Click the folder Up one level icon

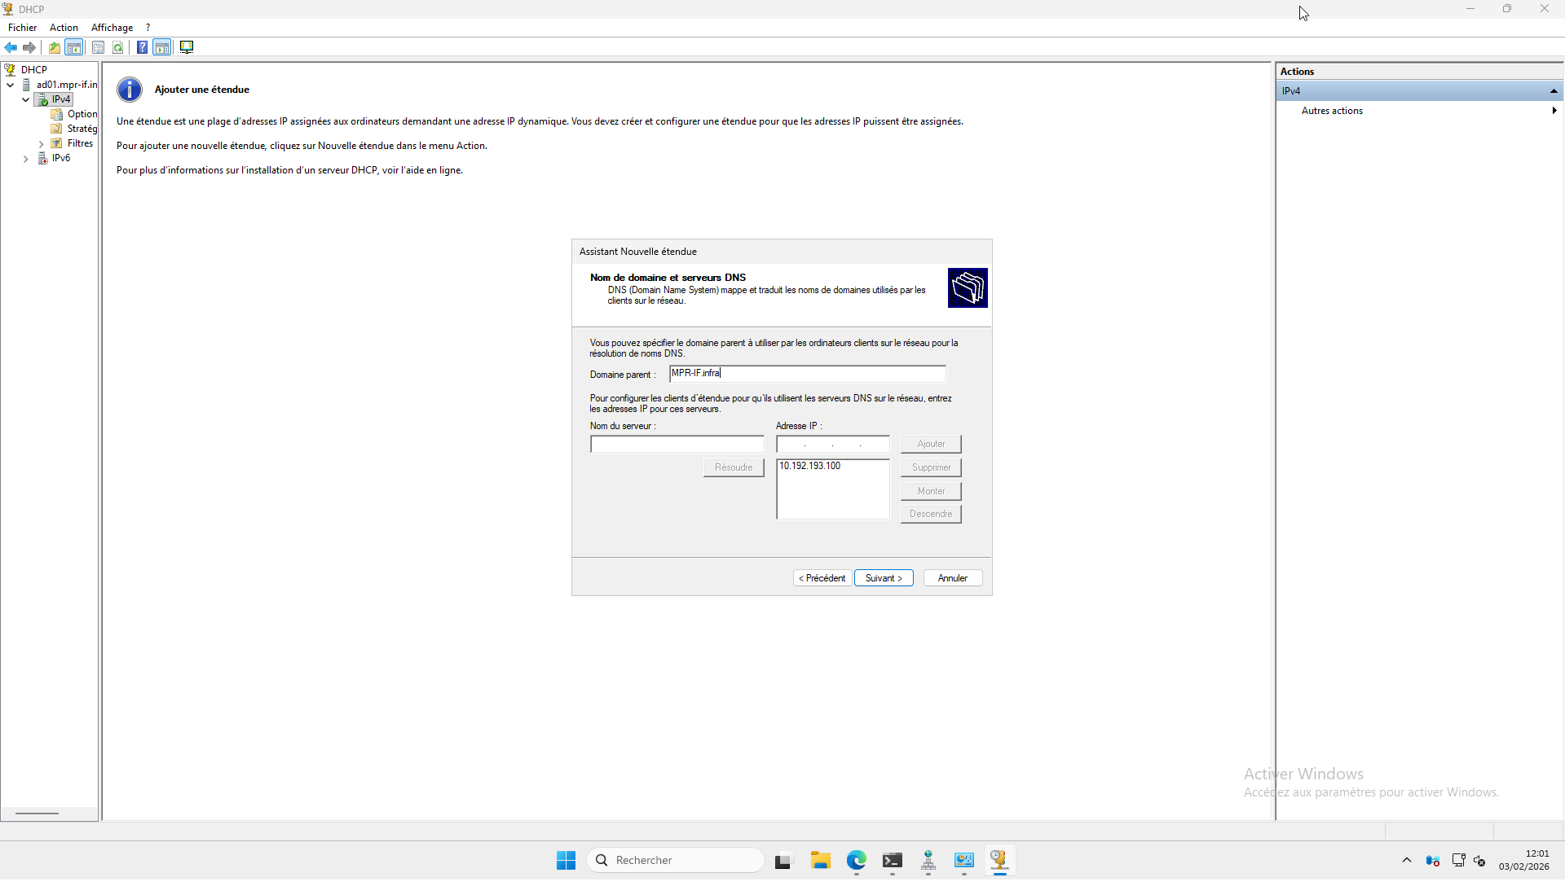pyautogui.click(x=55, y=47)
